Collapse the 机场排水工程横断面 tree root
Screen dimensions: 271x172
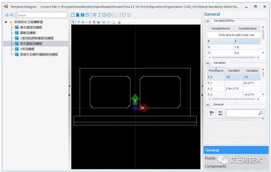(6, 22)
